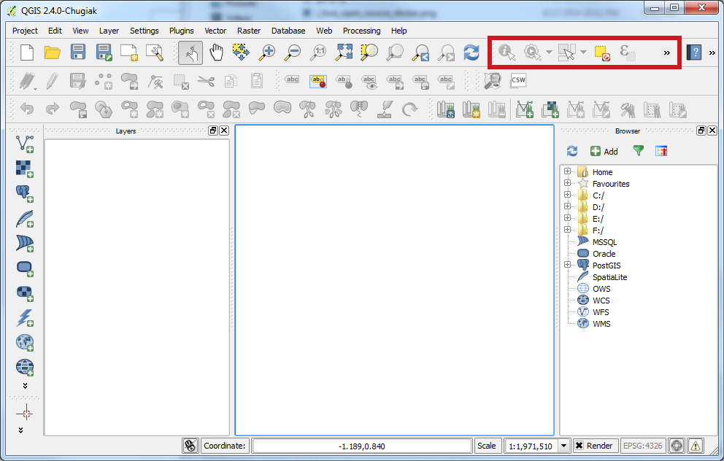
Task: Open the Vector menu
Action: pyautogui.click(x=215, y=31)
